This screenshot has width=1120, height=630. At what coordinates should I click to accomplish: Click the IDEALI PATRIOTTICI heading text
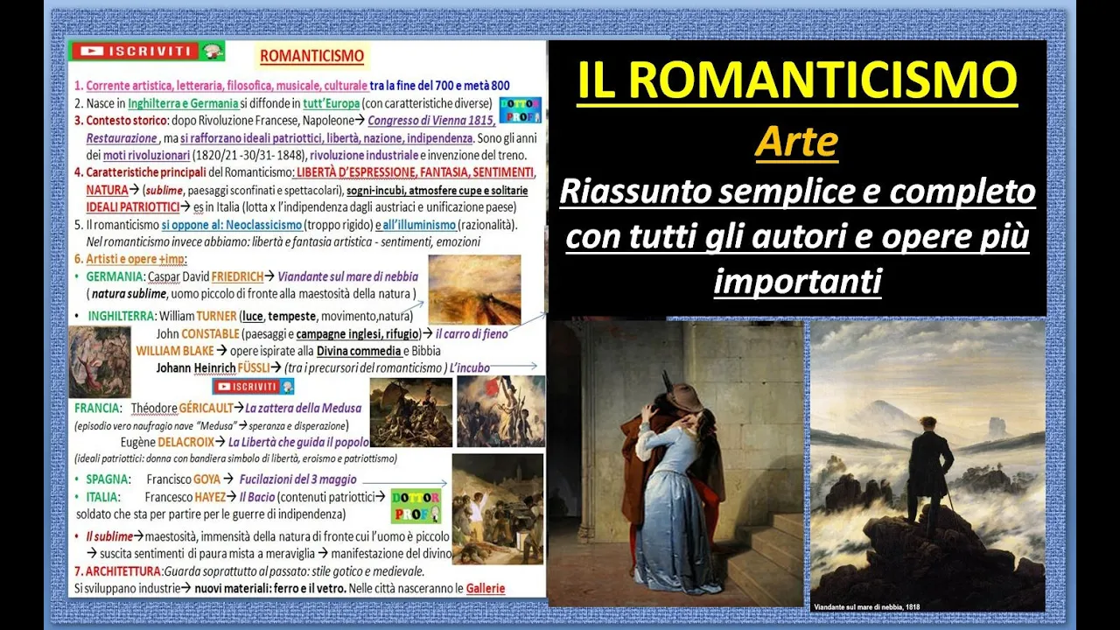point(132,207)
